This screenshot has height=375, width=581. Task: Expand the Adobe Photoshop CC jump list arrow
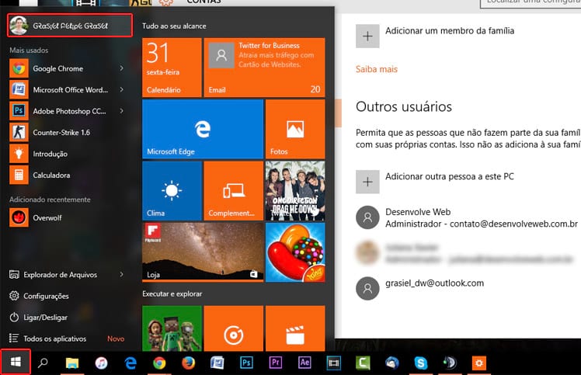pos(121,111)
